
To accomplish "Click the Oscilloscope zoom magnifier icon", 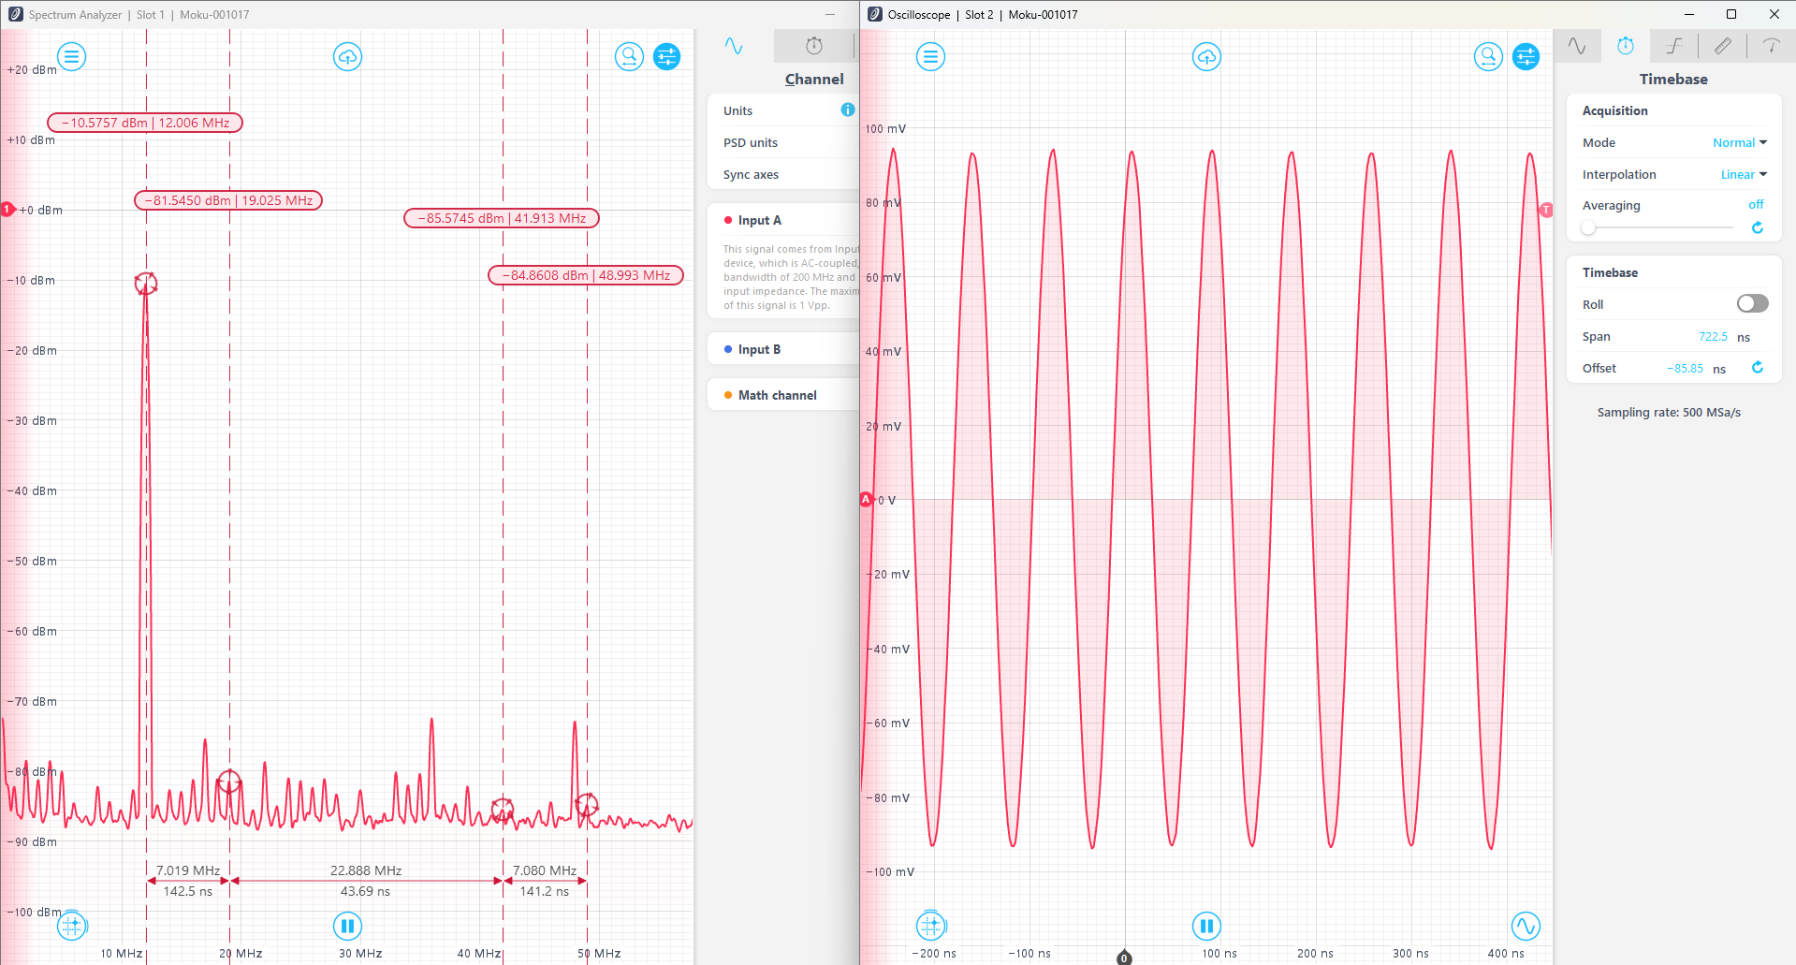I will (1487, 57).
